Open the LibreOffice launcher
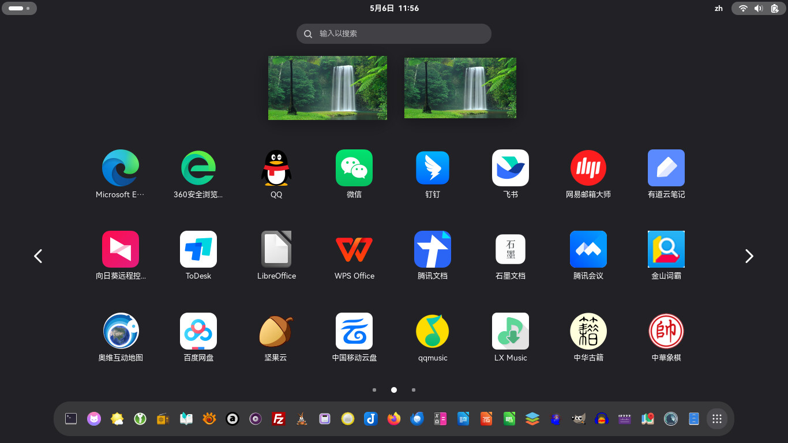 (276, 249)
